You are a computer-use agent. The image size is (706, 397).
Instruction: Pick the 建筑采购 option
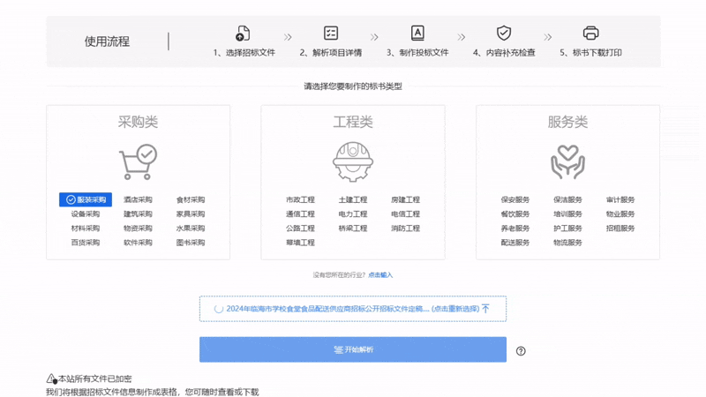[138, 214]
